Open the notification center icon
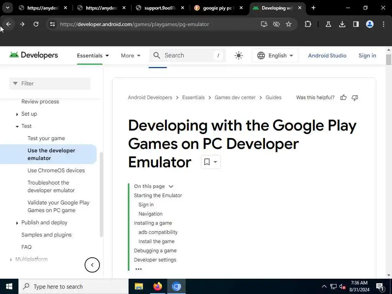 (x=380, y=287)
